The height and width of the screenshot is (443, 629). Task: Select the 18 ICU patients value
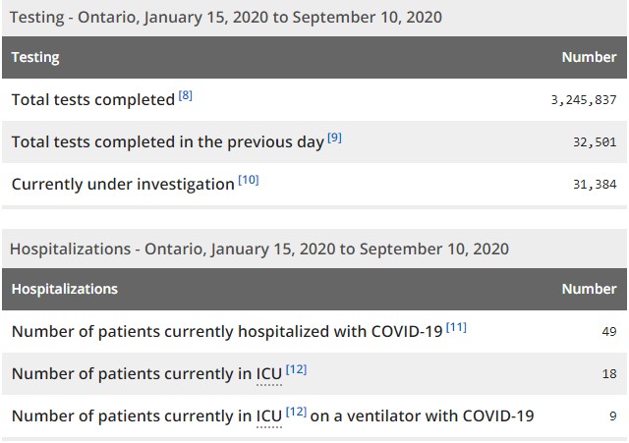pyautogui.click(x=609, y=374)
